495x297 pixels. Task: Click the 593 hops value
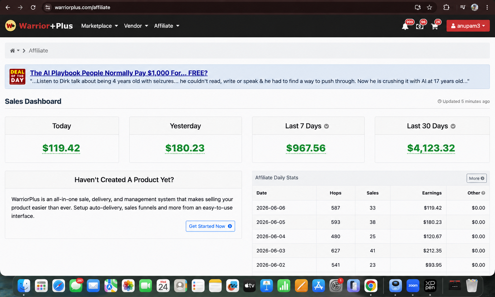pos(335,222)
